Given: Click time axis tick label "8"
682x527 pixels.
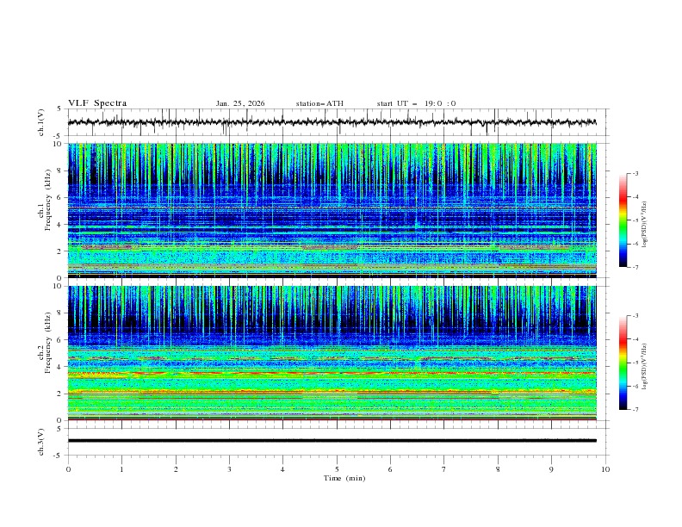Looking at the screenshot, I should point(498,469).
